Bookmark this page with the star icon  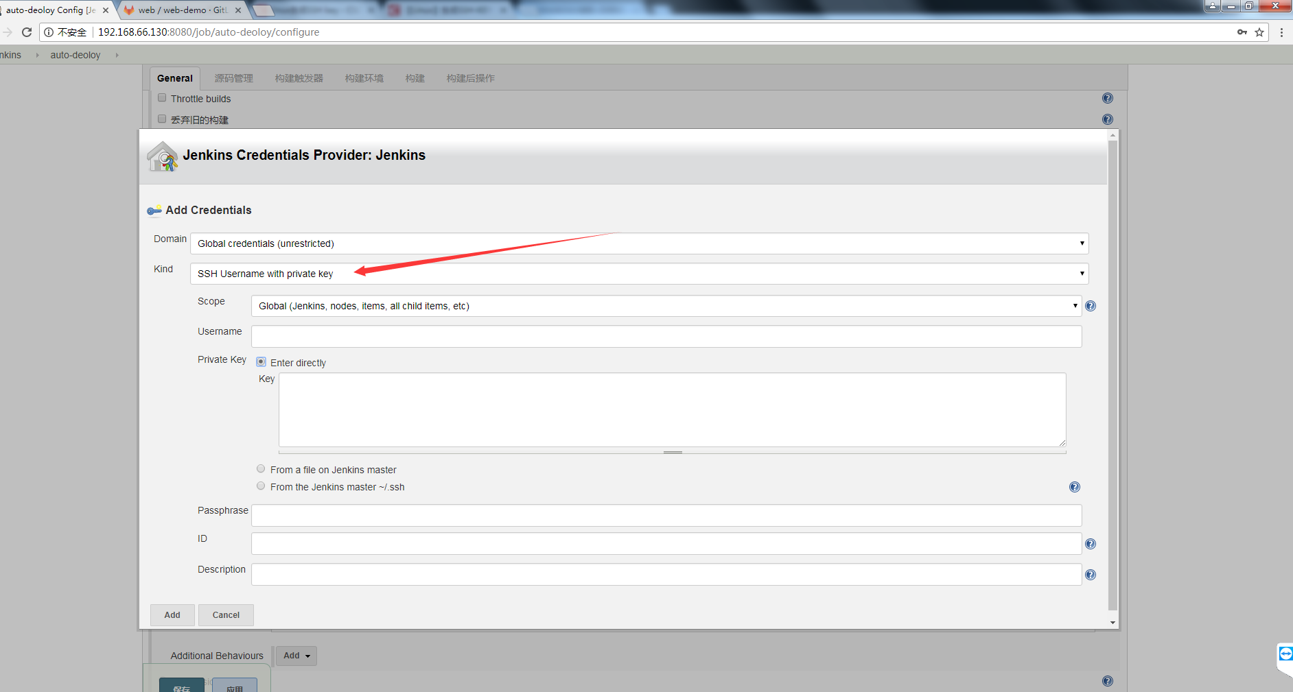click(1259, 32)
